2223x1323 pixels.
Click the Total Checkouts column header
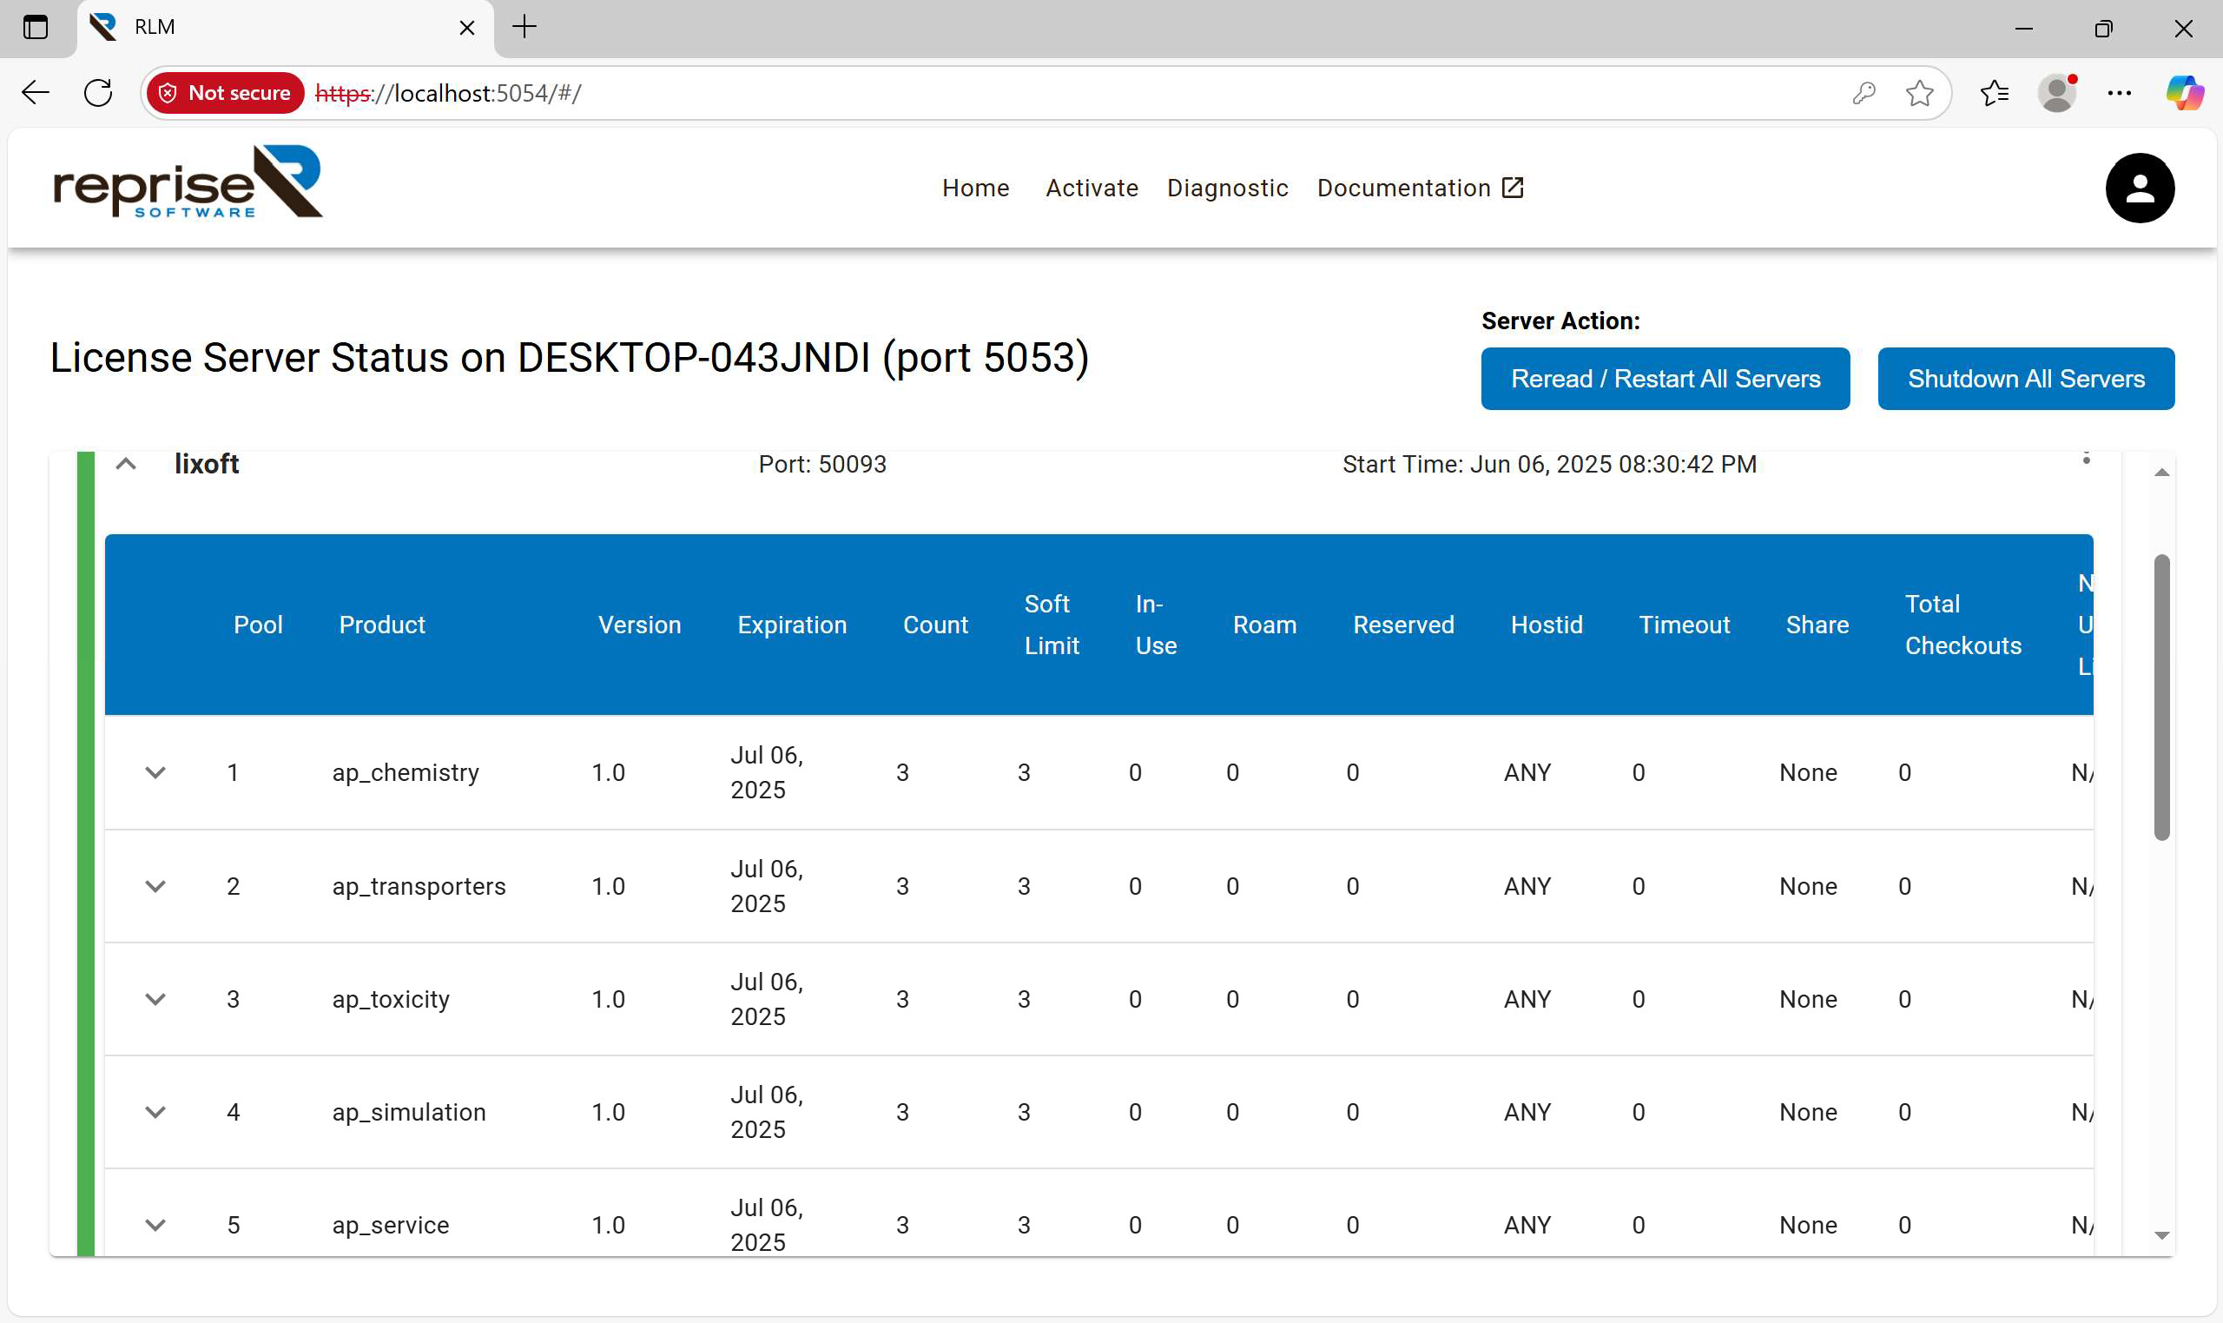[1962, 625]
